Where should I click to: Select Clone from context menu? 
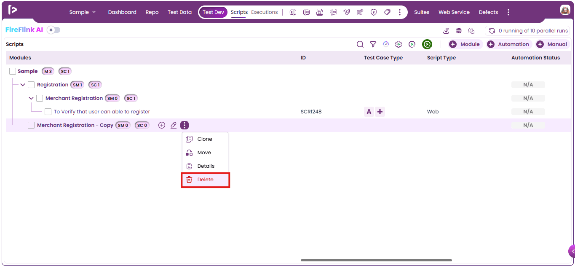pyautogui.click(x=205, y=139)
